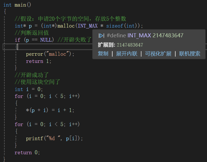Click the 扩展到 value 2147483647
The width and height of the screenshot is (207, 162).
130,45
